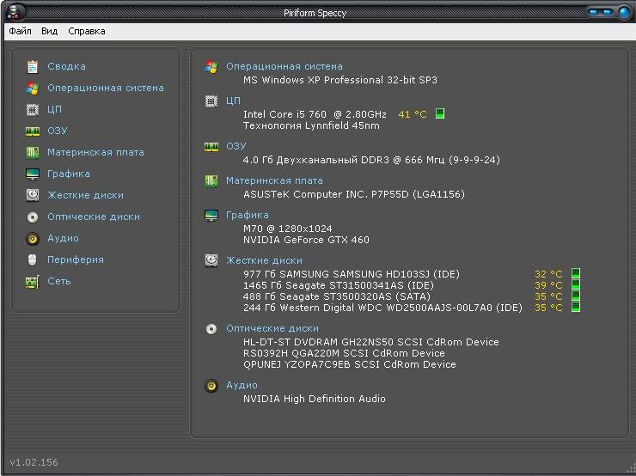The image size is (636, 476).
Task: Click the Оптические диски heading in summary
Action: pos(272,329)
